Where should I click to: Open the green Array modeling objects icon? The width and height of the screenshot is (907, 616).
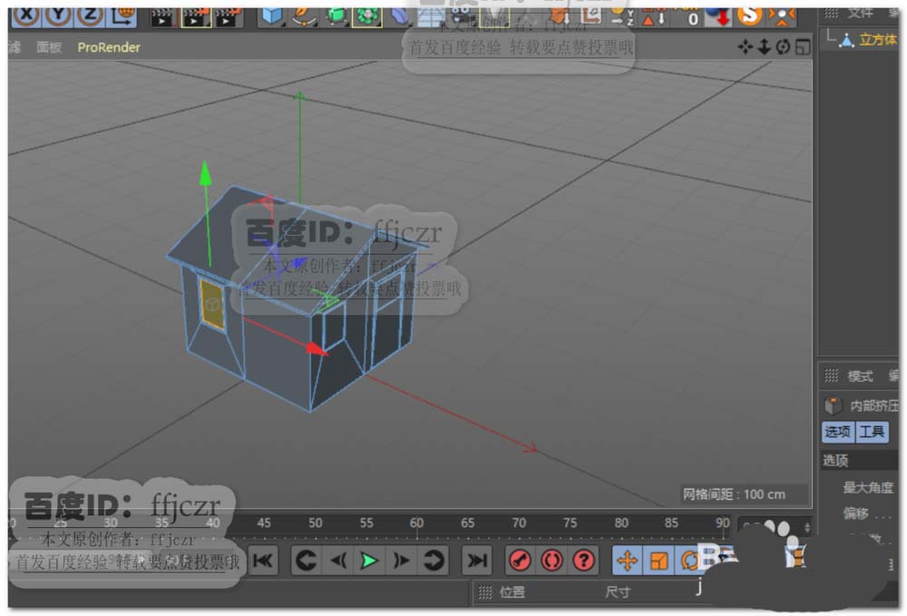click(x=367, y=16)
